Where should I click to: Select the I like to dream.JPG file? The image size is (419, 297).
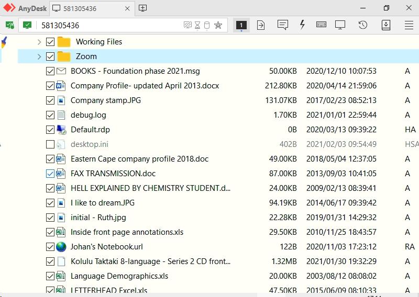click(x=103, y=203)
